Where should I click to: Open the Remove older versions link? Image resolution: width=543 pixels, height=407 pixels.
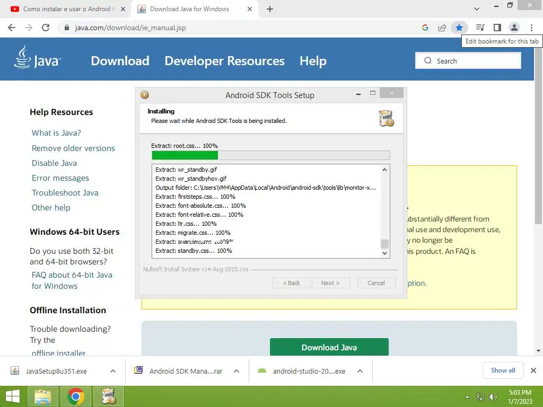click(73, 148)
